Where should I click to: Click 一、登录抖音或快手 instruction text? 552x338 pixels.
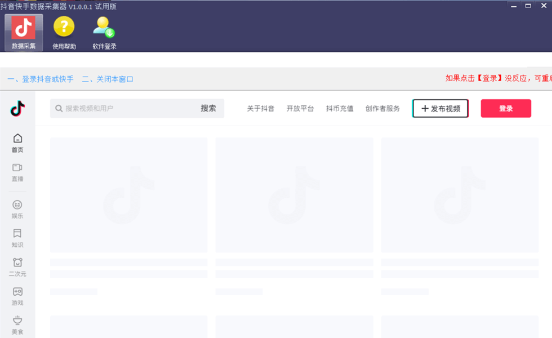point(41,79)
